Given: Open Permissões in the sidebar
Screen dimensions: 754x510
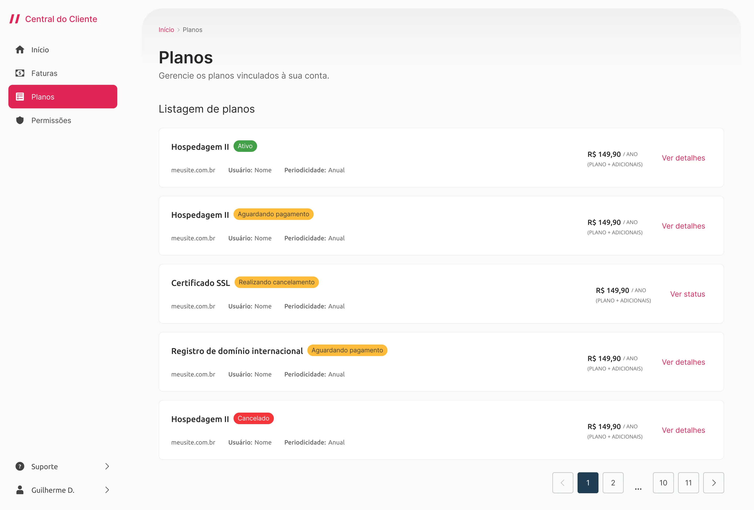Looking at the screenshot, I should click(63, 120).
